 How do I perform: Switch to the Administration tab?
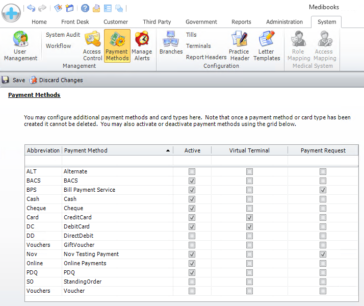pos(284,22)
